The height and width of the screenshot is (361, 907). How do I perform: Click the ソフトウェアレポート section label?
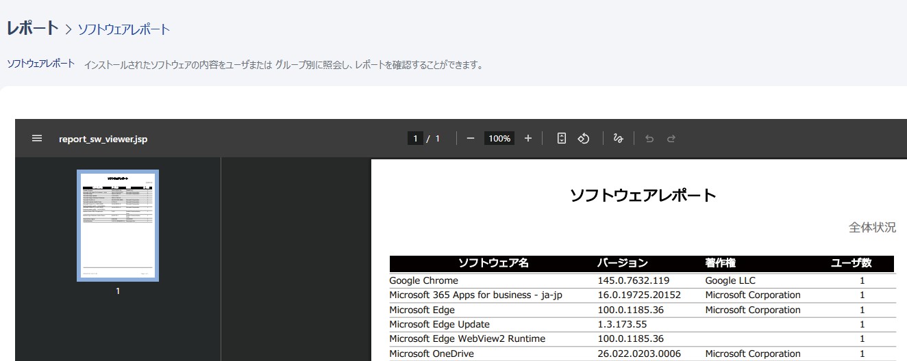41,64
